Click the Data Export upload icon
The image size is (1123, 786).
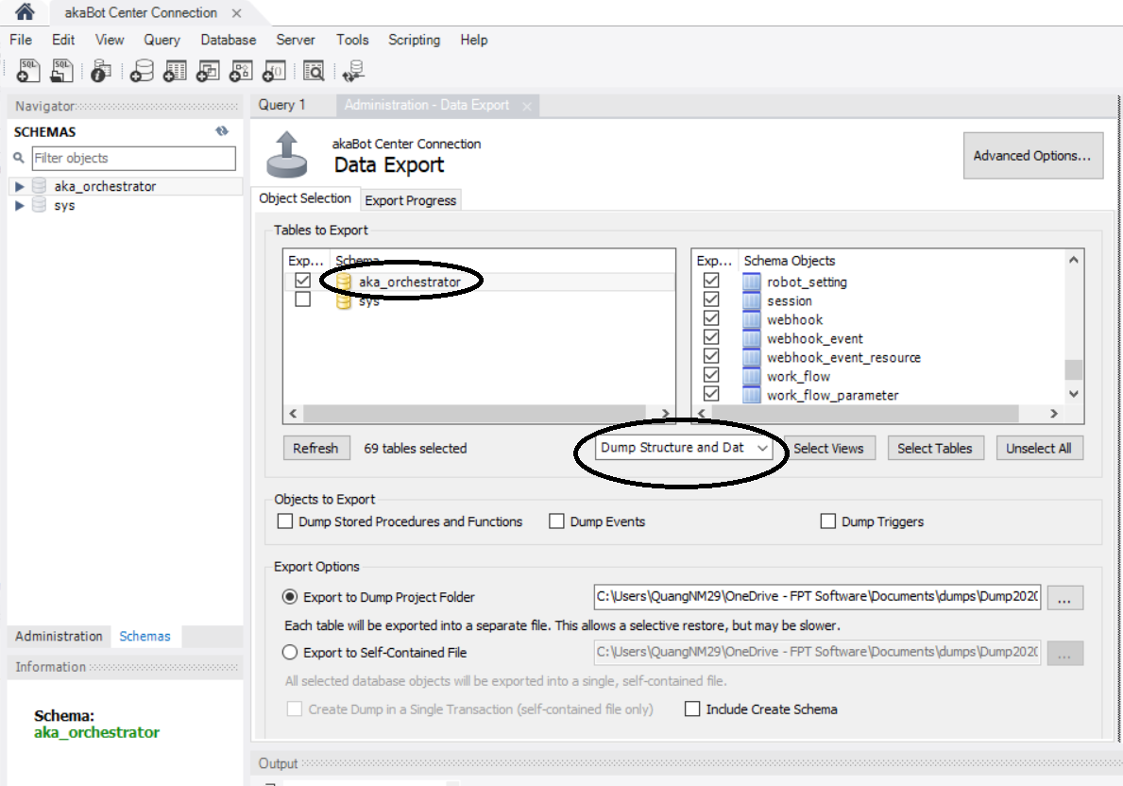point(286,154)
